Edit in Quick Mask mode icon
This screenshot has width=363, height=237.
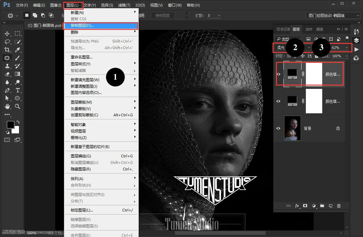7,140
